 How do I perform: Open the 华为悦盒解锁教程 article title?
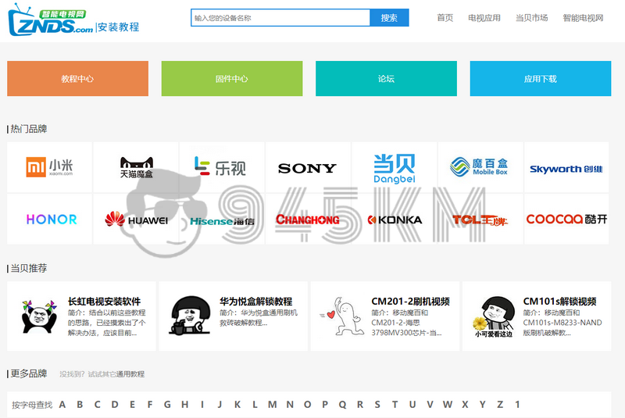coord(256,302)
